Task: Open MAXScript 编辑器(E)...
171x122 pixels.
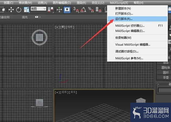Action: pyautogui.click(x=137, y=31)
